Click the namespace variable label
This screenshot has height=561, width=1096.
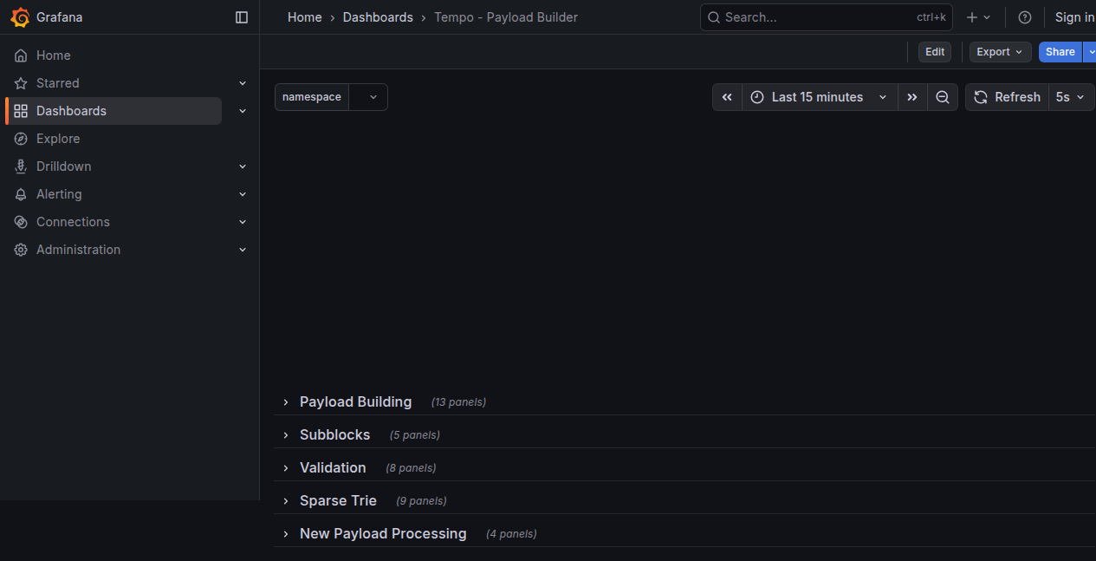coord(312,97)
